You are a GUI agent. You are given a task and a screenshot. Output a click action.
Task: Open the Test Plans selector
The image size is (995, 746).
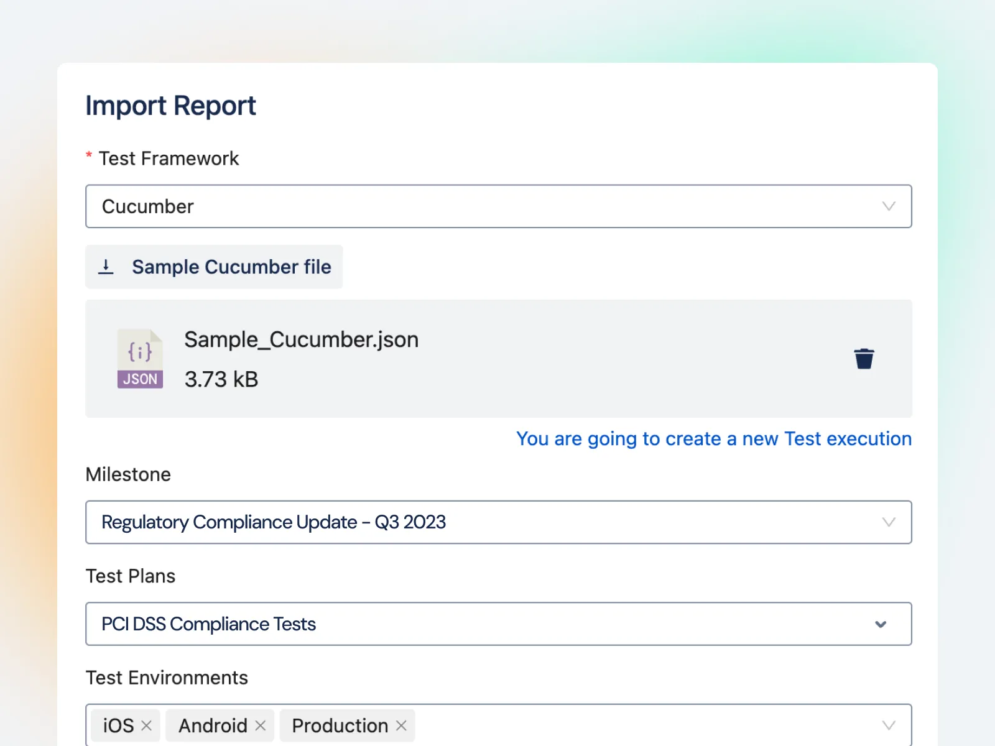(x=497, y=624)
